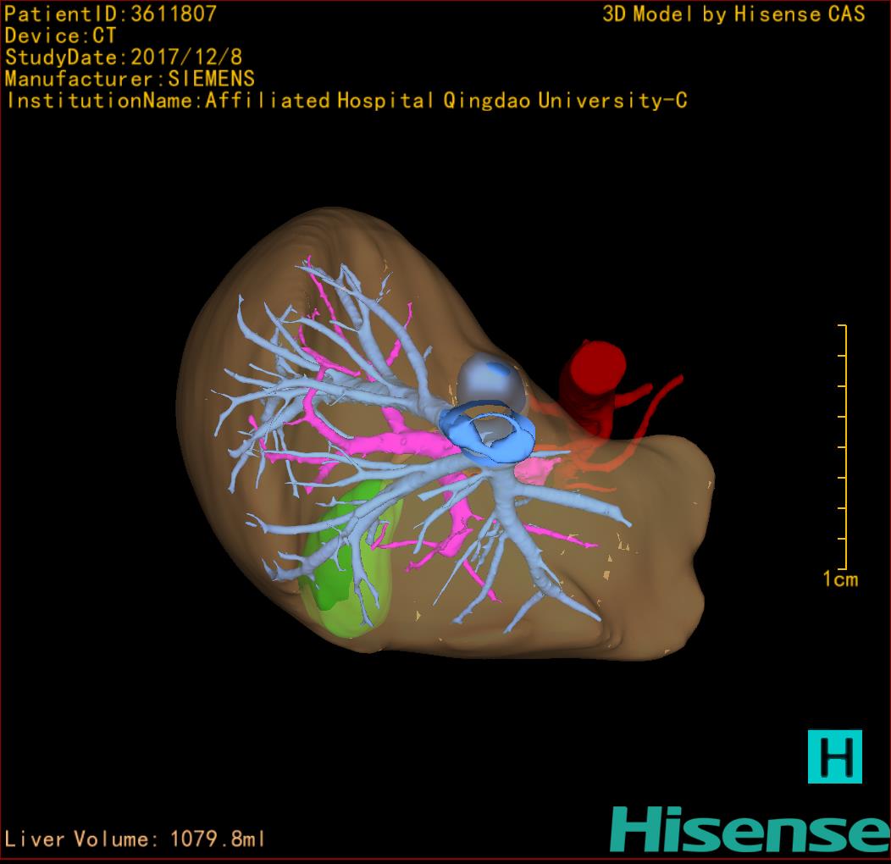Click the InstitutionName Affiliated Hospital text
The image size is (891, 864).
tap(346, 102)
